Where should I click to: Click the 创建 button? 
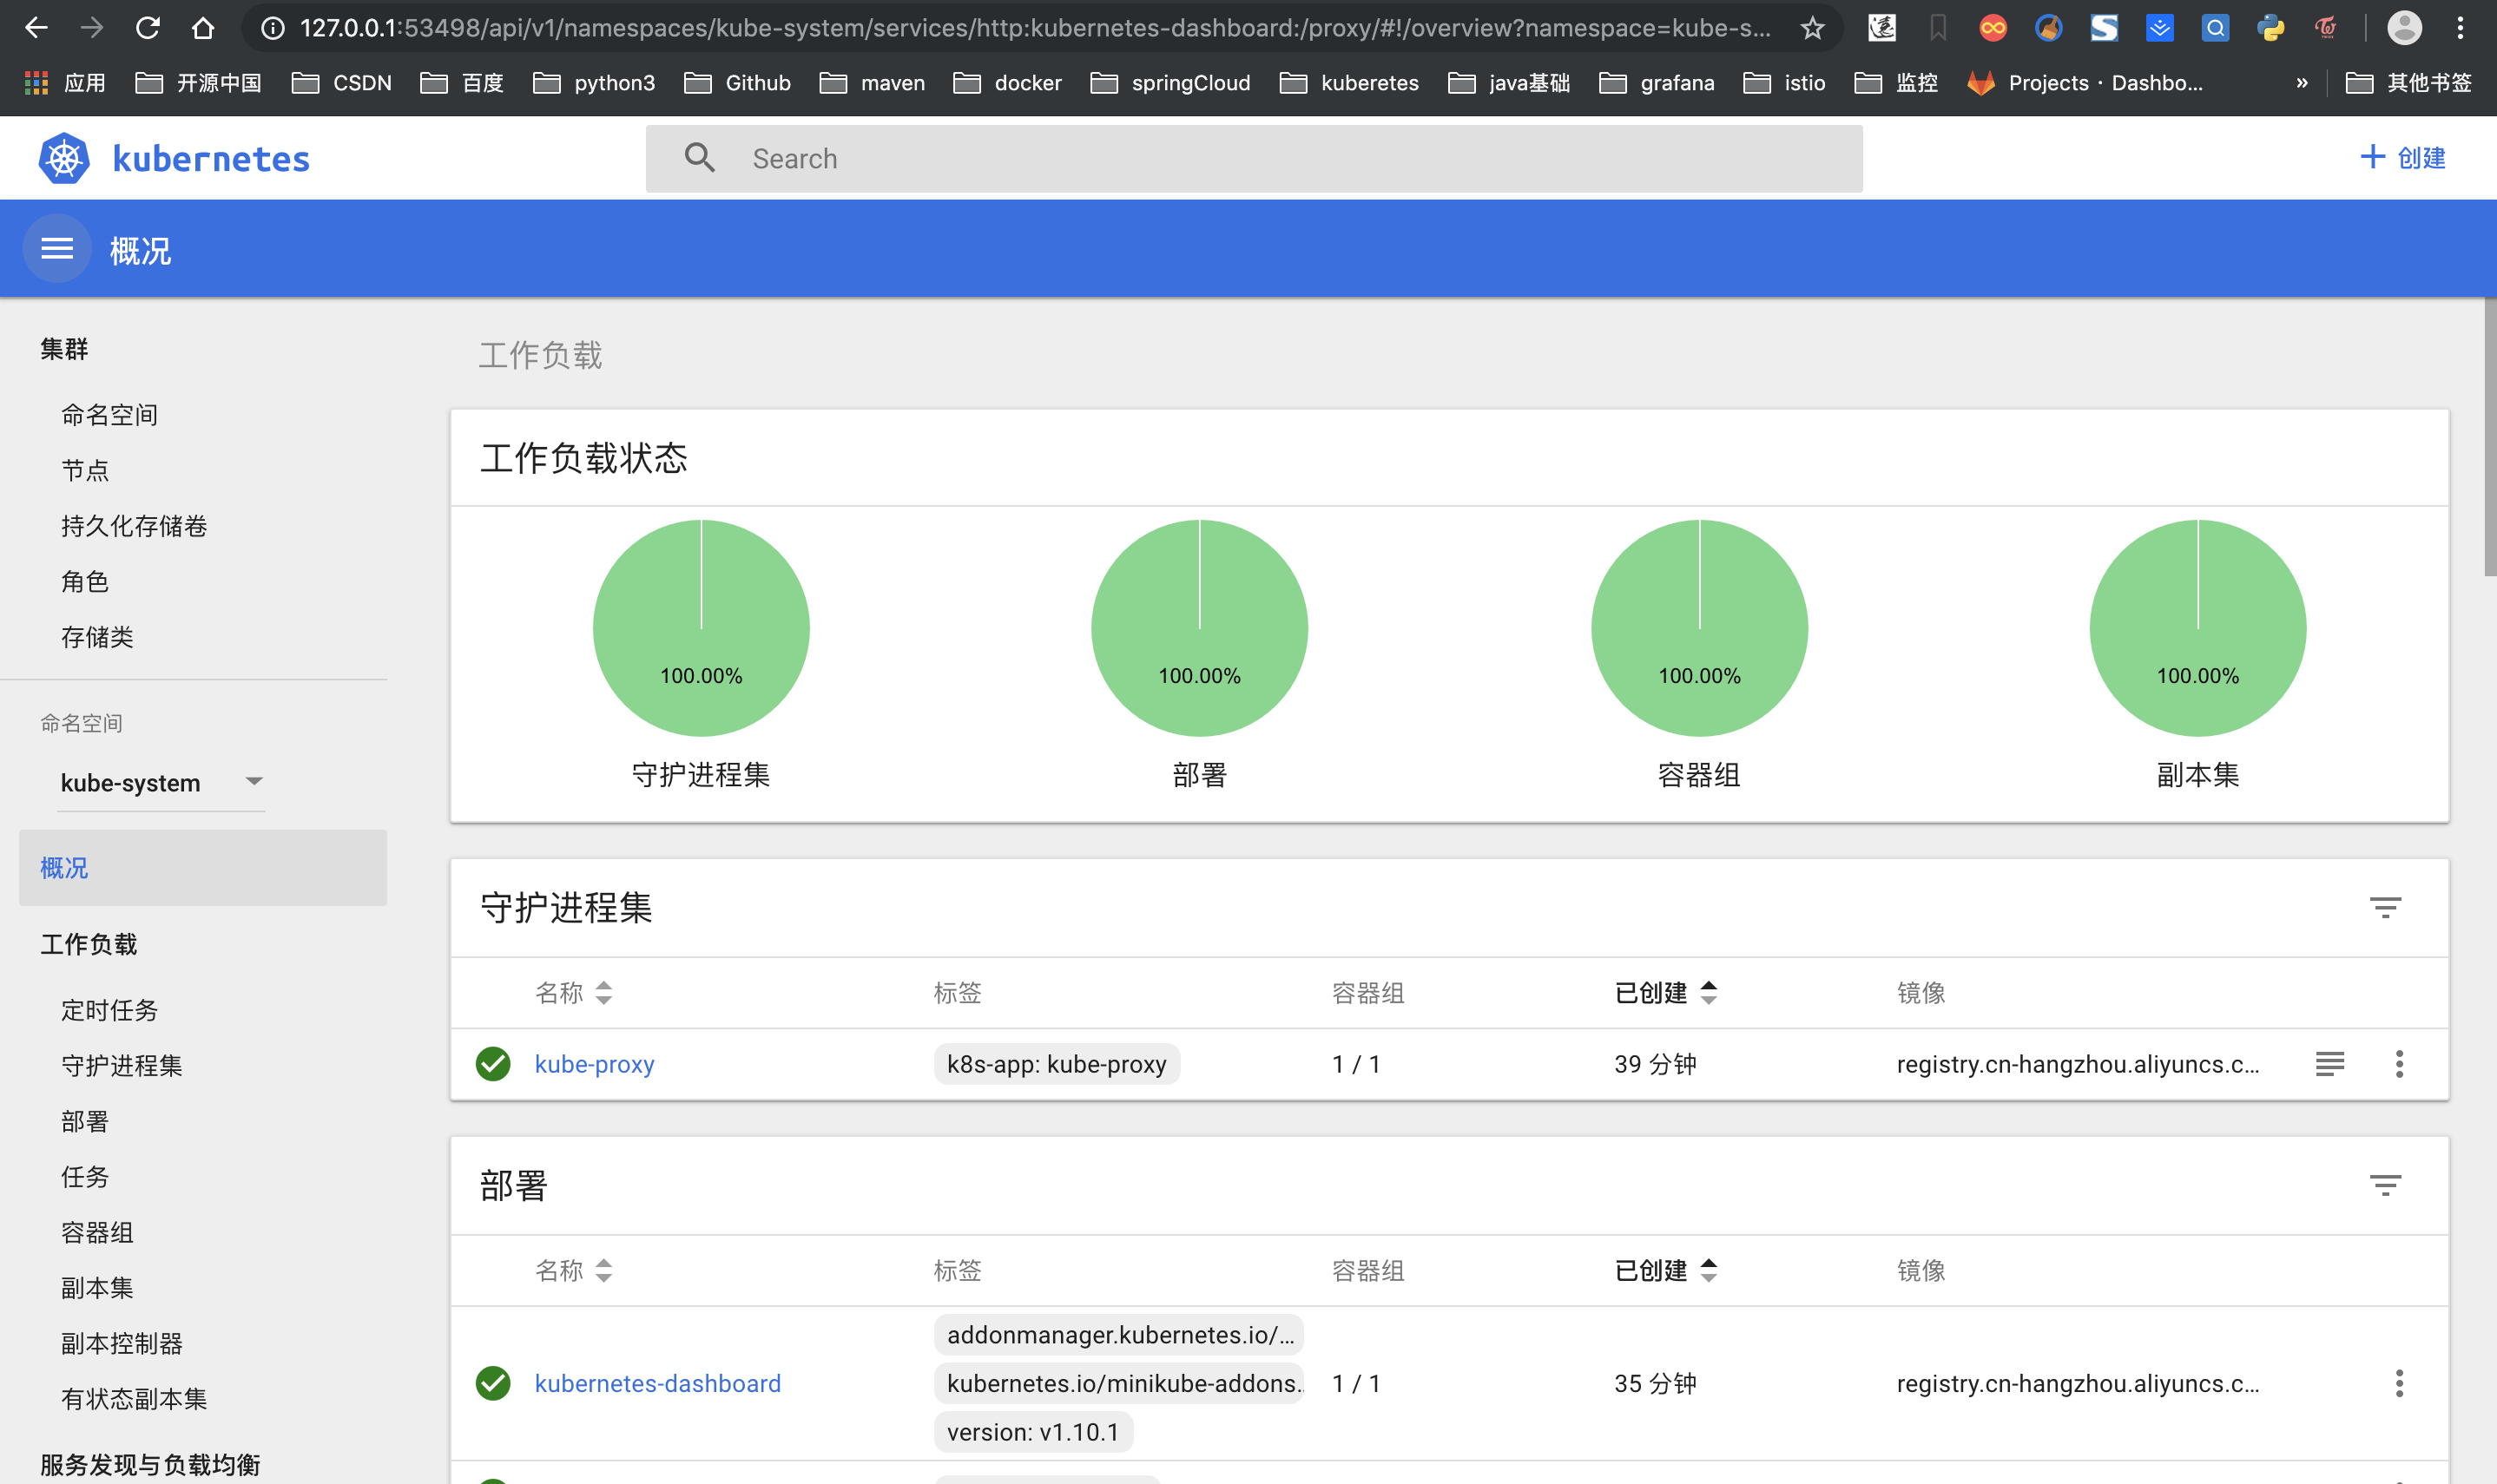(2403, 157)
